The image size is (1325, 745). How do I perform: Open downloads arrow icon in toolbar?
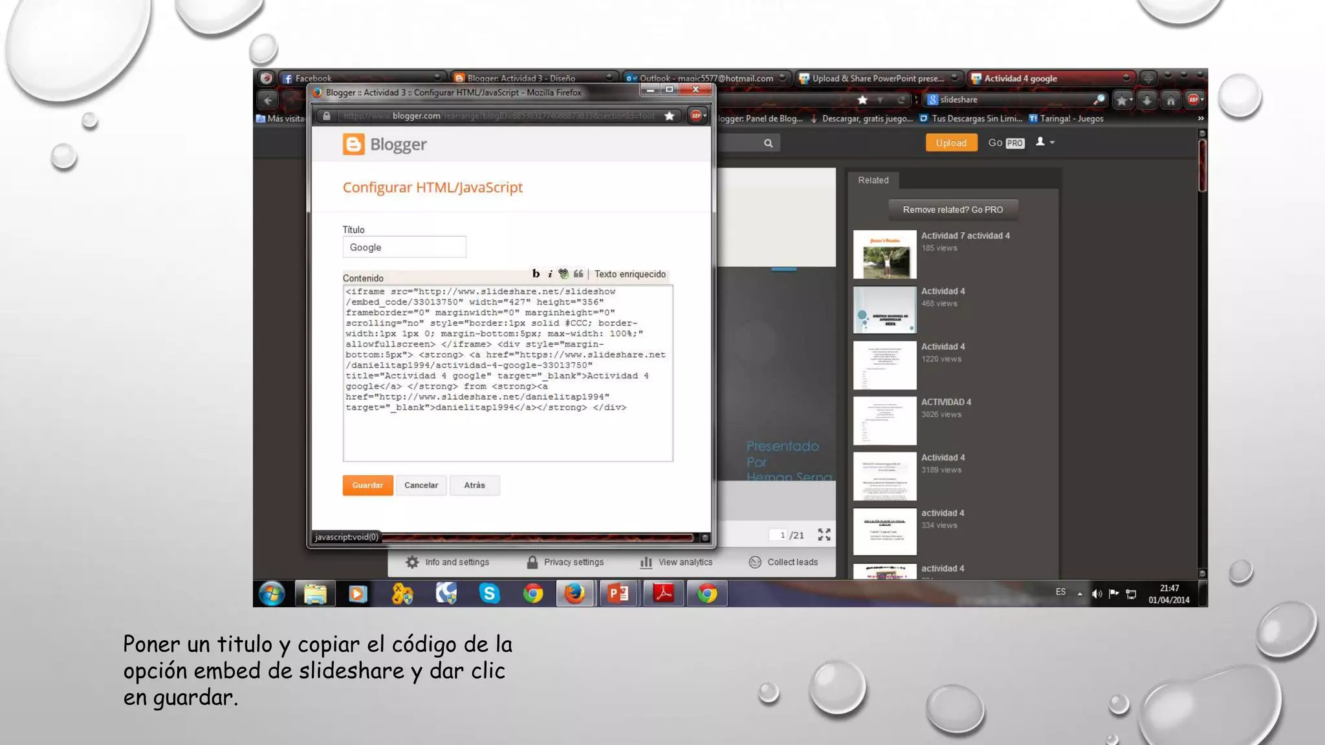point(1146,100)
